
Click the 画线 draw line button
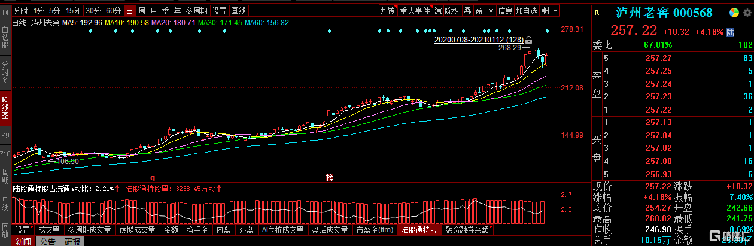239,11
